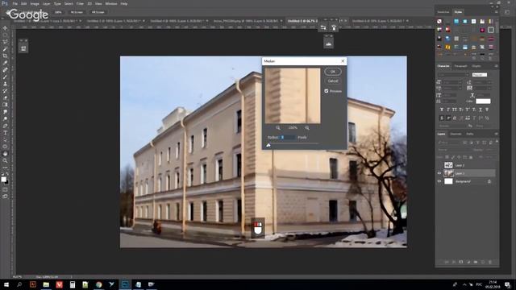Open the Image menu
The width and height of the screenshot is (516, 290).
click(35, 3)
